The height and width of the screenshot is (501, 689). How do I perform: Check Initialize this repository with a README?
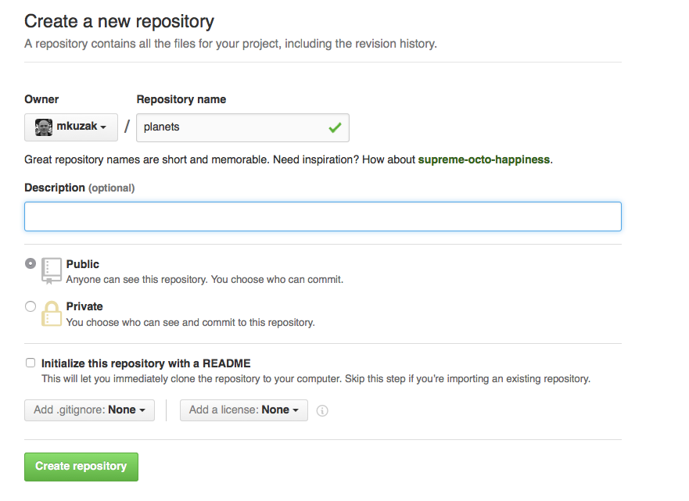point(30,362)
